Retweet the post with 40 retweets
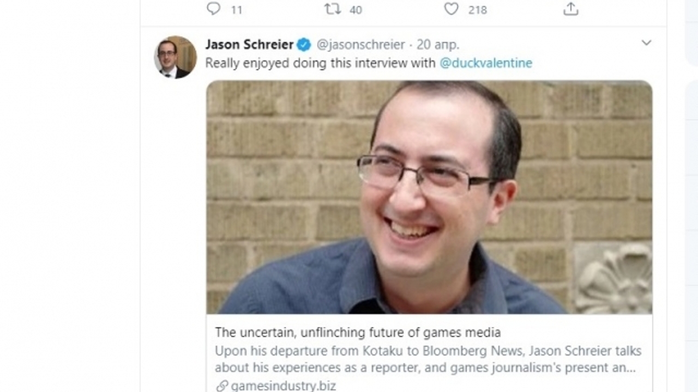The image size is (698, 392). coord(332,9)
